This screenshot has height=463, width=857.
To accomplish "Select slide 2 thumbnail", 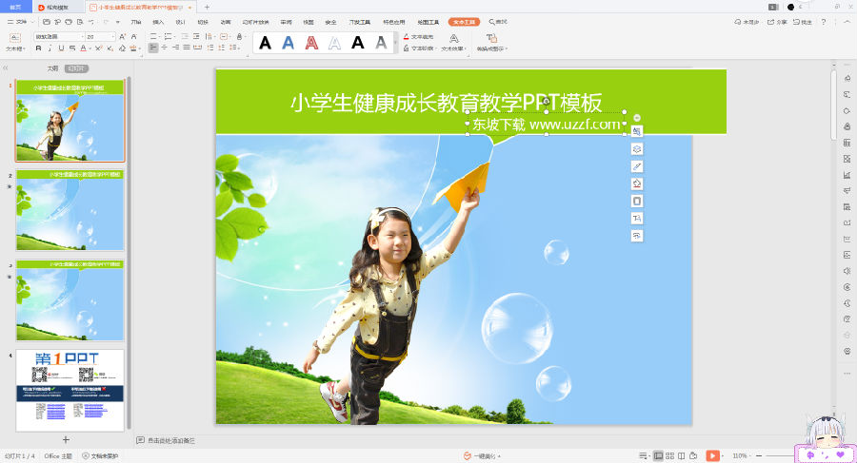I will [70, 210].
